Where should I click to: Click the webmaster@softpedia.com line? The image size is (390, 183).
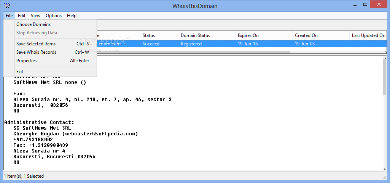pyautogui.click(x=76, y=134)
